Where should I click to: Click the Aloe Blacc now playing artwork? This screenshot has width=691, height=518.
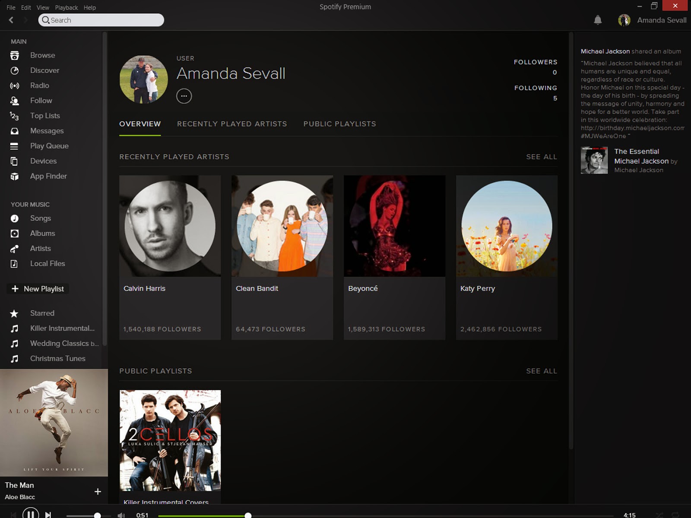54,423
